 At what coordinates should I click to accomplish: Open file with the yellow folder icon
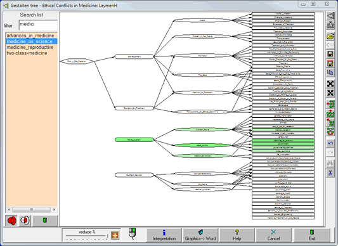[330, 36]
